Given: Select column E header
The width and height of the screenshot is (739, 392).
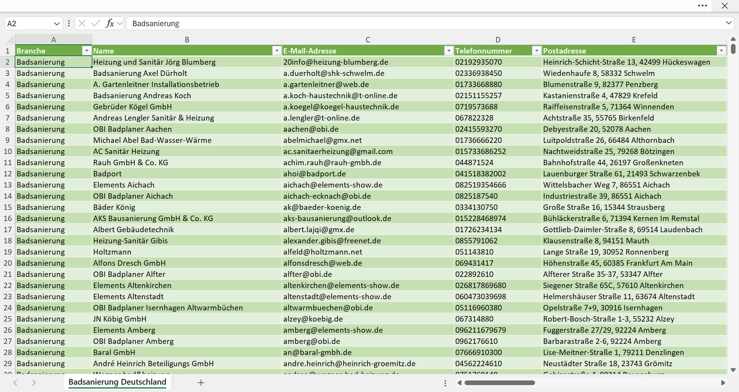Looking at the screenshot, I should (x=634, y=40).
